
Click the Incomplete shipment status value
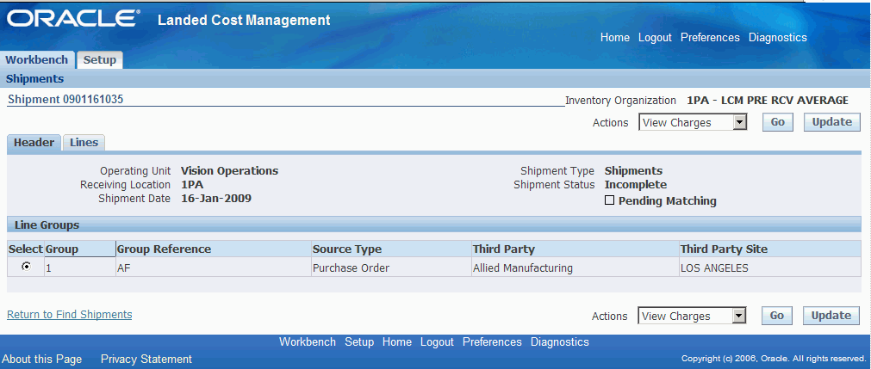(x=636, y=185)
